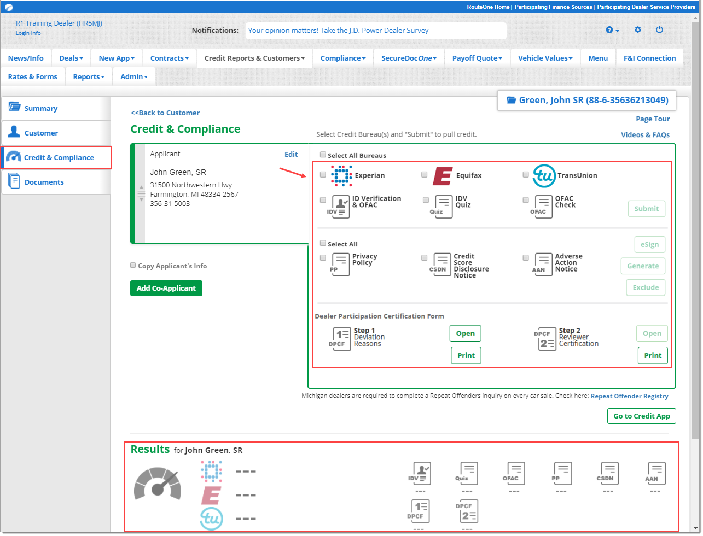
Task: Open the SecureDocOne dropdown
Action: pos(409,58)
